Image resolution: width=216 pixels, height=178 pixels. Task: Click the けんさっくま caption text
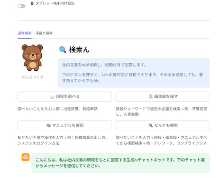pyautogui.click(x=32, y=77)
